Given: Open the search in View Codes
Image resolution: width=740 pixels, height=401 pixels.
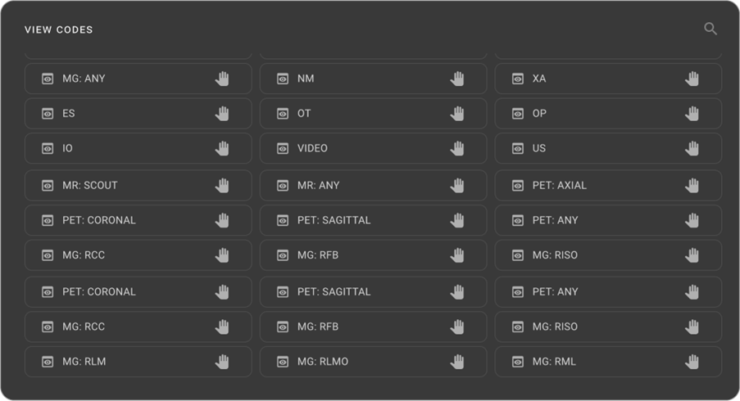Looking at the screenshot, I should click(710, 29).
